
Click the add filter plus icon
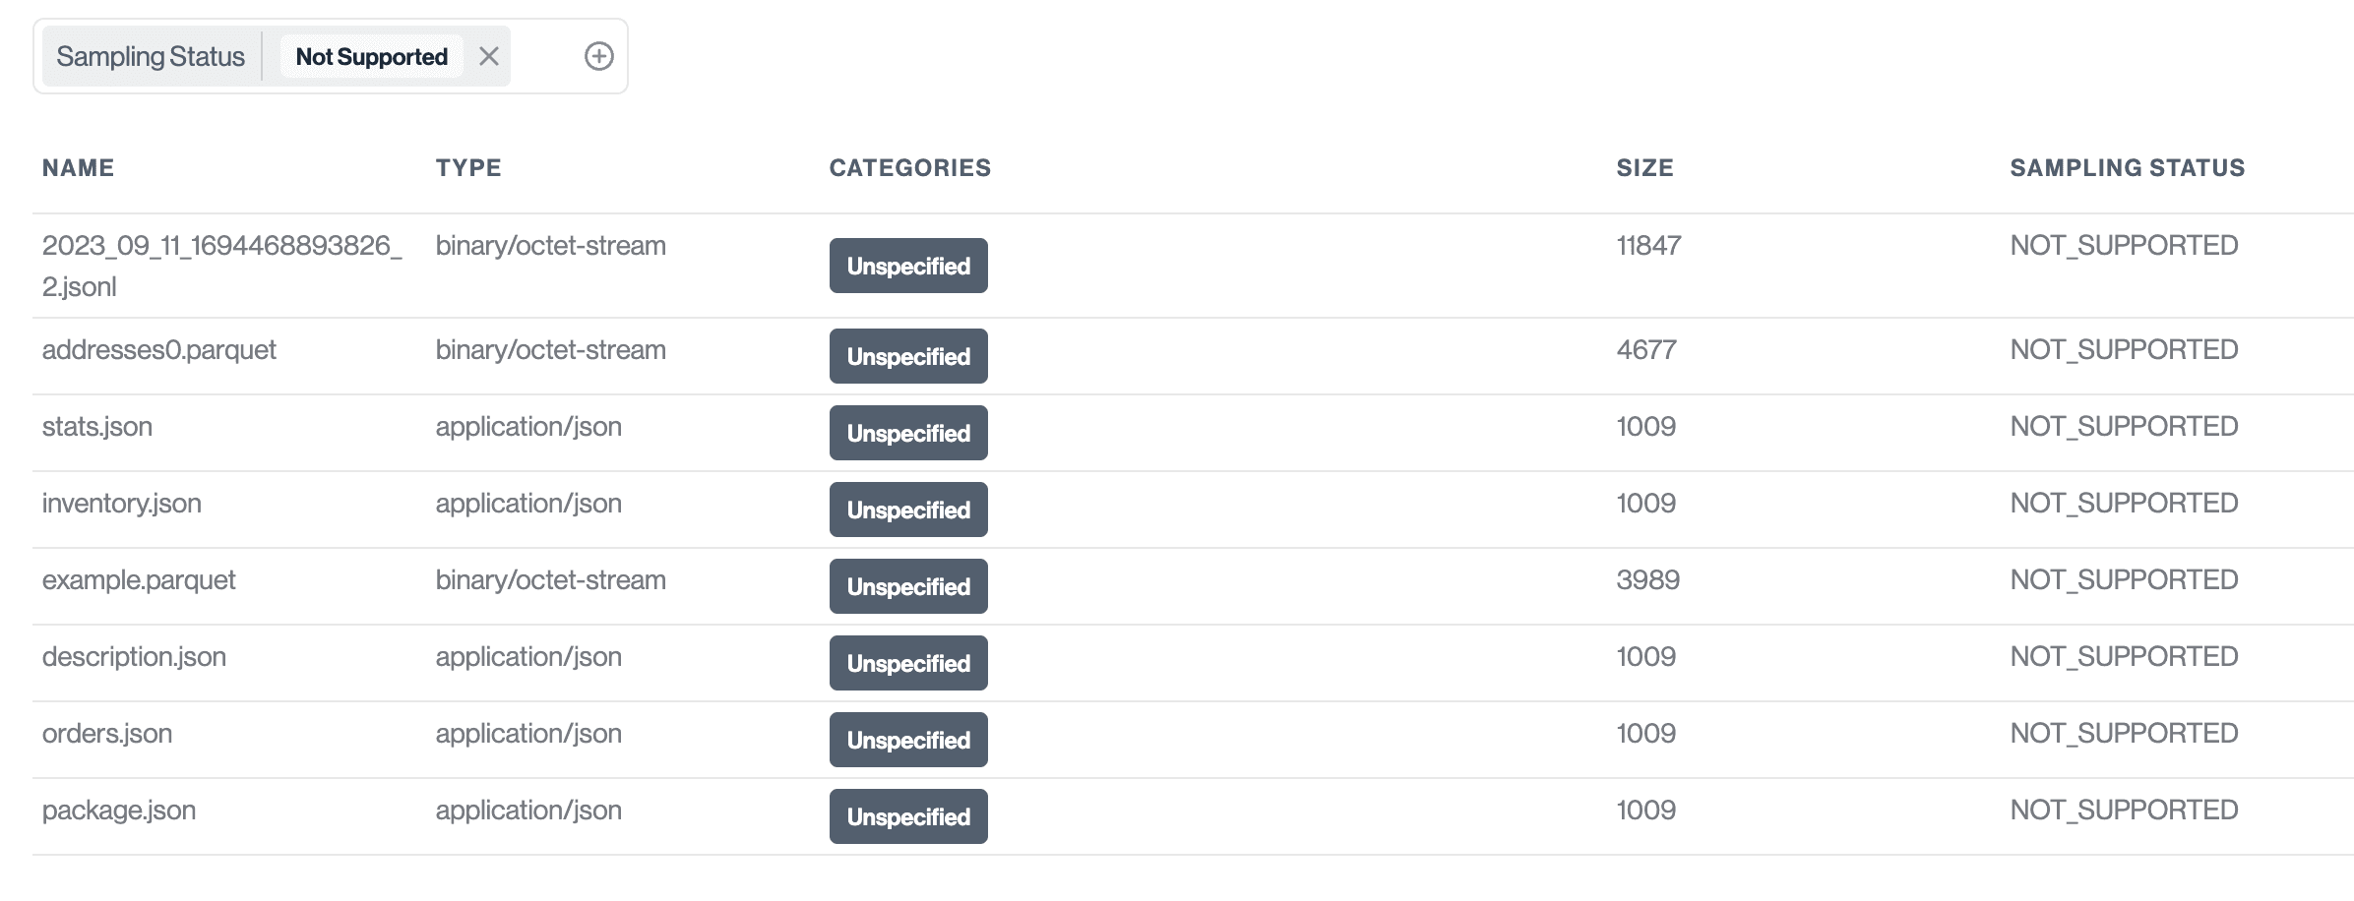coord(599,56)
